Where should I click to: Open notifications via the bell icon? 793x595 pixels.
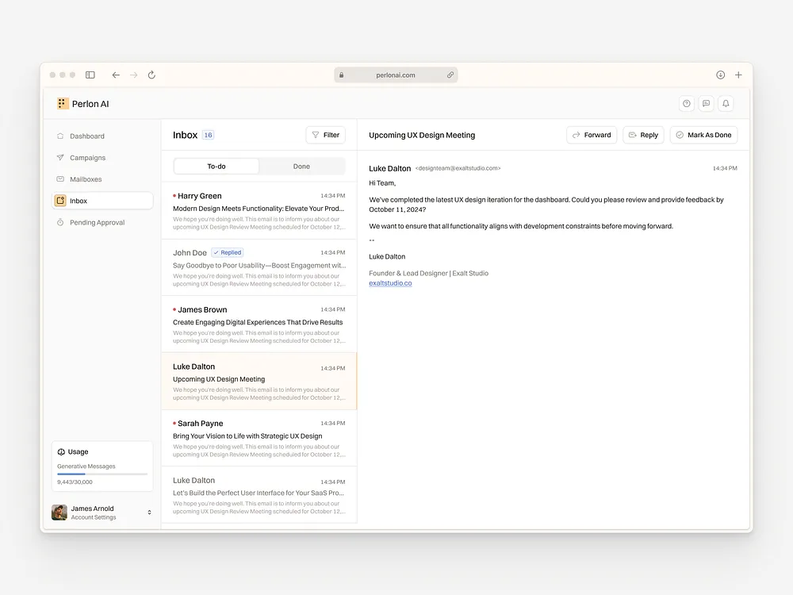tap(726, 103)
